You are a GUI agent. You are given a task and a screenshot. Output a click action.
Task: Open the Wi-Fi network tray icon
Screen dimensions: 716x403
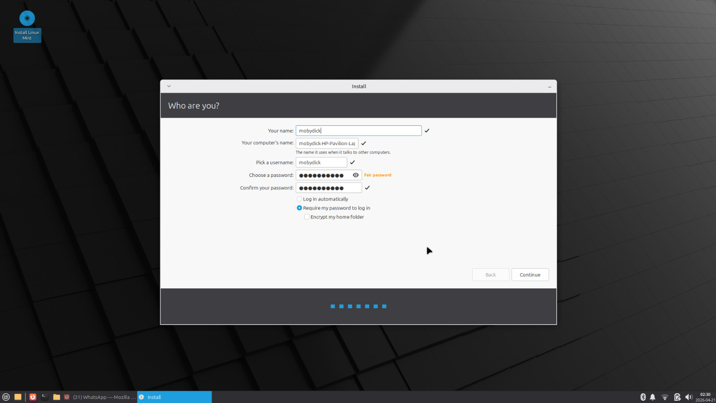pyautogui.click(x=665, y=397)
